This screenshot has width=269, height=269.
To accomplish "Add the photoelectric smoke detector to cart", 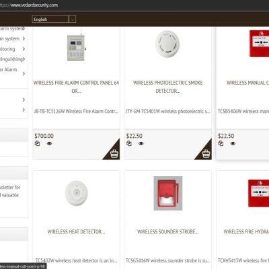I will [206, 153].
